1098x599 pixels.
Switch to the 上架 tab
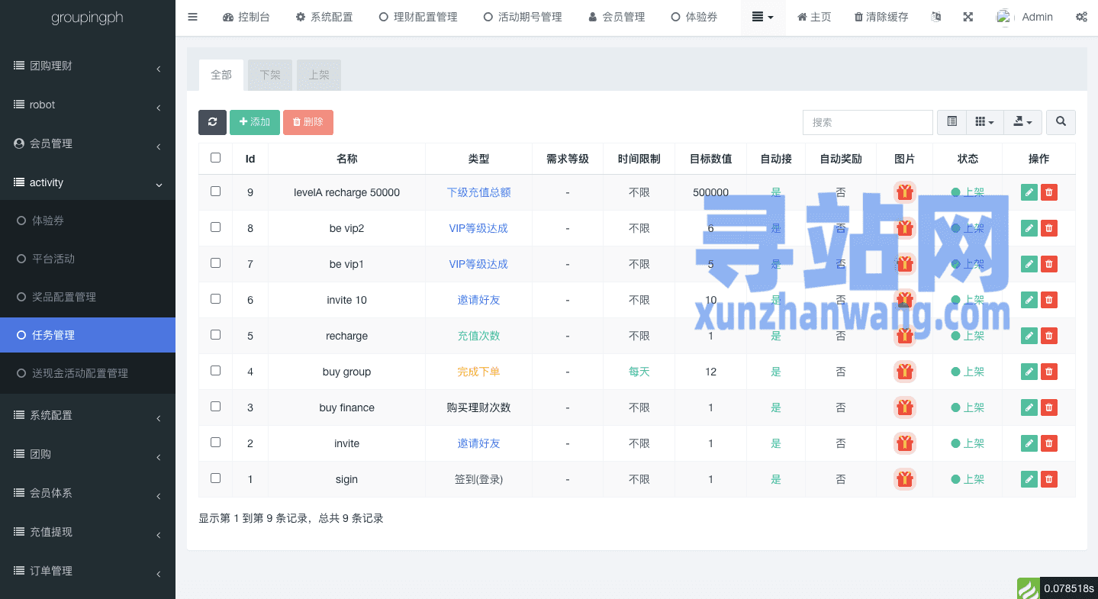click(x=319, y=76)
